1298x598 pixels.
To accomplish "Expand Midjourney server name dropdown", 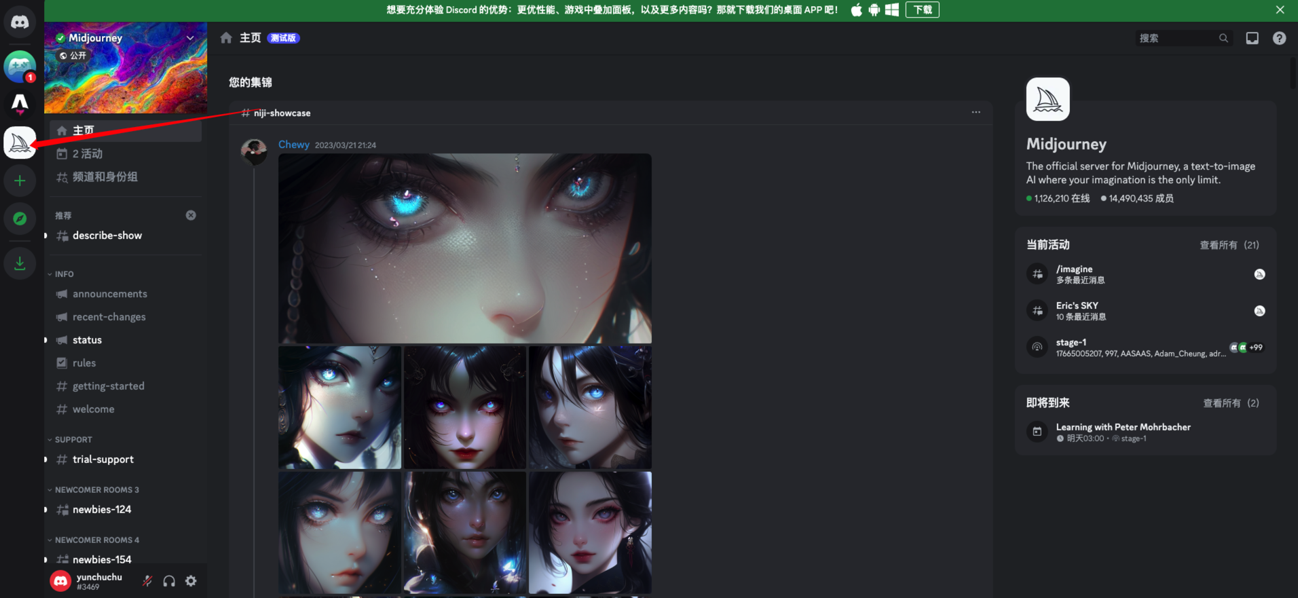I will tap(190, 38).
